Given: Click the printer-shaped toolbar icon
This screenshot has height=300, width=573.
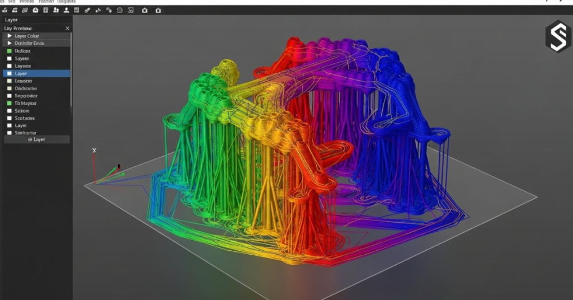Looking at the screenshot, I should click(x=120, y=10).
